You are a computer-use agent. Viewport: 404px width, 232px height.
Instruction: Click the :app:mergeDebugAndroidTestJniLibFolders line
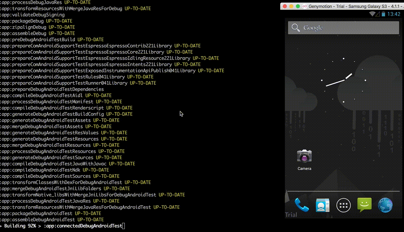65,188
